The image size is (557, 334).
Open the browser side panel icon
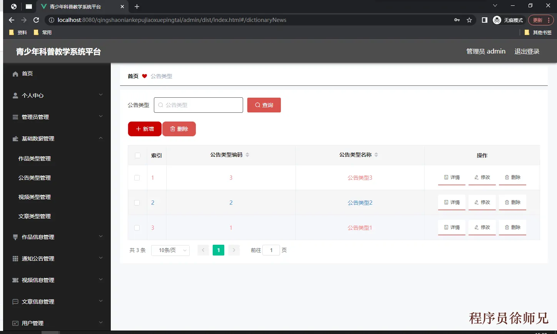coord(485,20)
